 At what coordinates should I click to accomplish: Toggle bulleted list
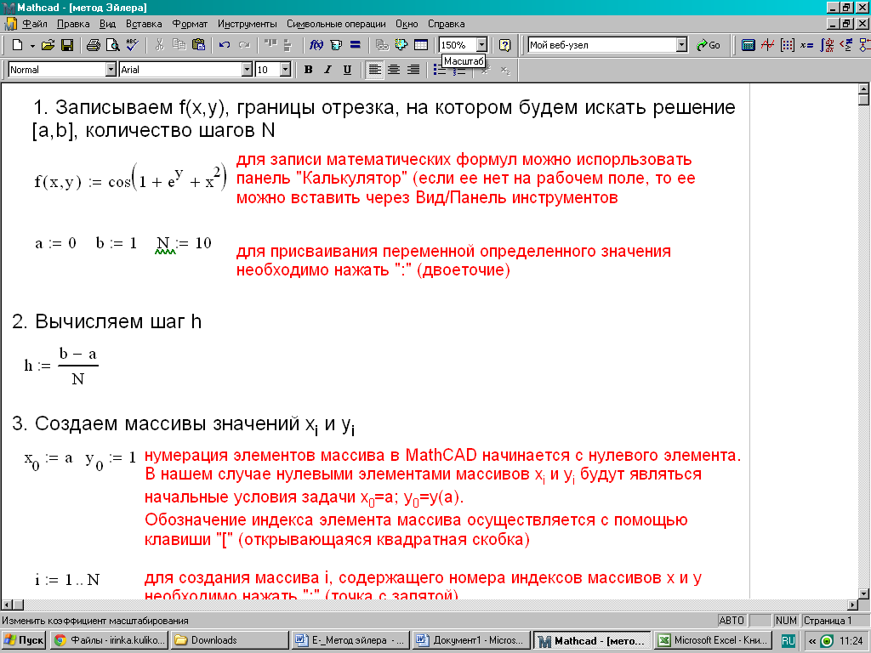(440, 71)
